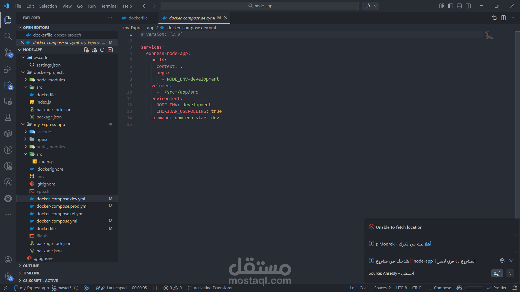
Task: Open the Search view in activity bar
Action: [x=8, y=36]
